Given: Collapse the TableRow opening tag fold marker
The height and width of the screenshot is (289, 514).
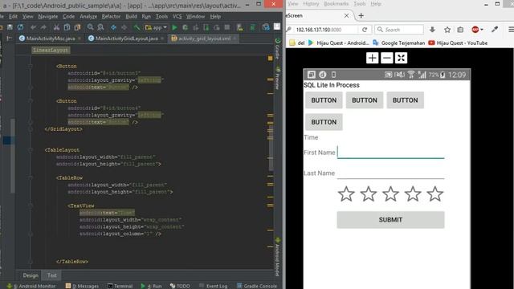Looking at the screenshot, I should pyautogui.click(x=31, y=177).
